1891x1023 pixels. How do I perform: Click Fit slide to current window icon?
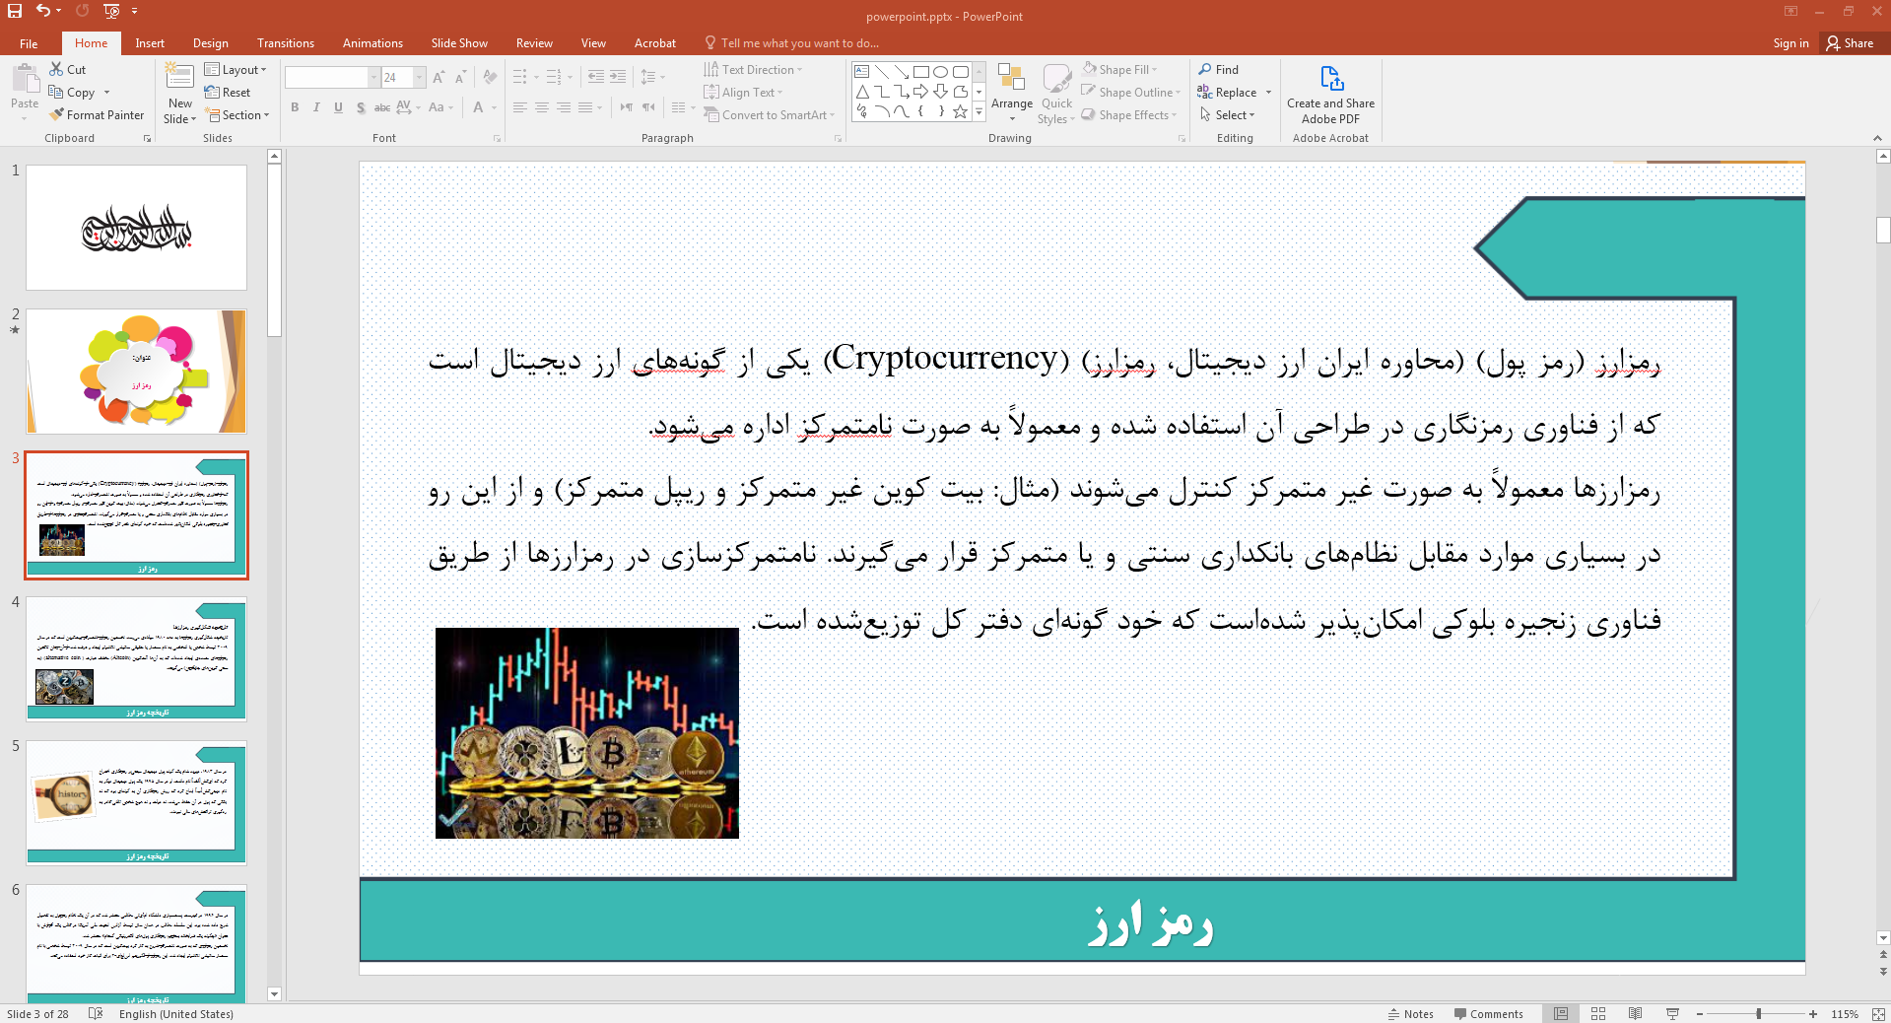pos(1876,1013)
